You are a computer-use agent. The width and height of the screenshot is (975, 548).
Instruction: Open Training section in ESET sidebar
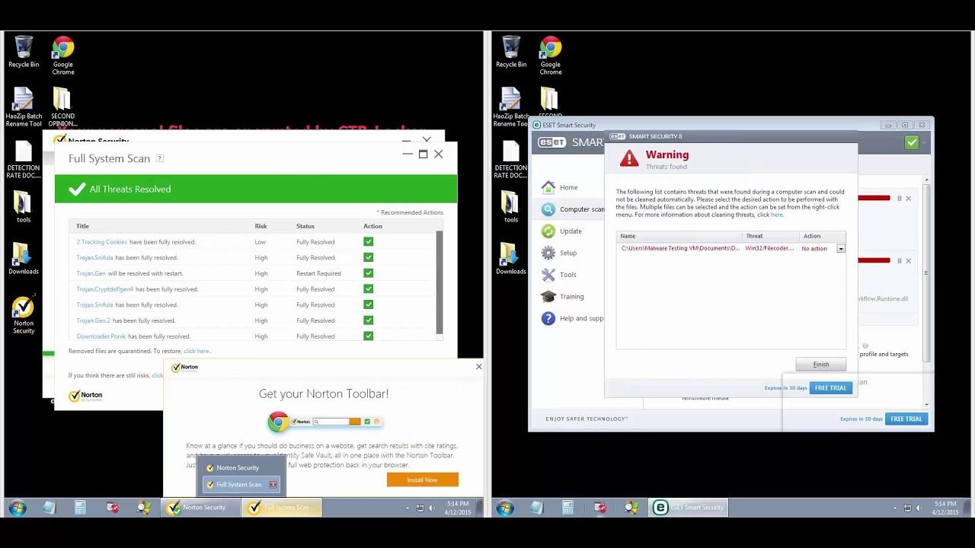563,297
